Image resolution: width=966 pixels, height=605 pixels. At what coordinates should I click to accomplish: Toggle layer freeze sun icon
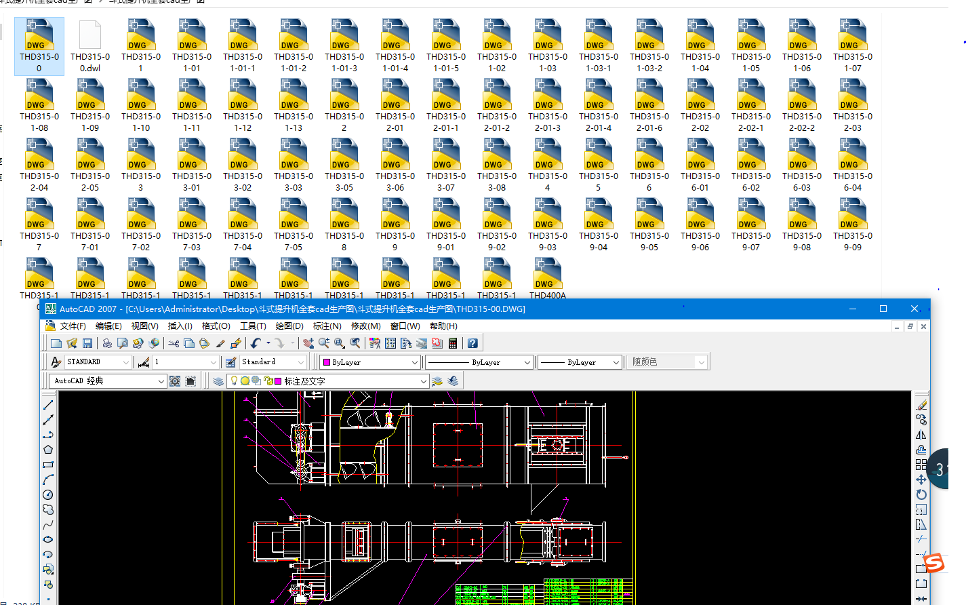(x=245, y=381)
